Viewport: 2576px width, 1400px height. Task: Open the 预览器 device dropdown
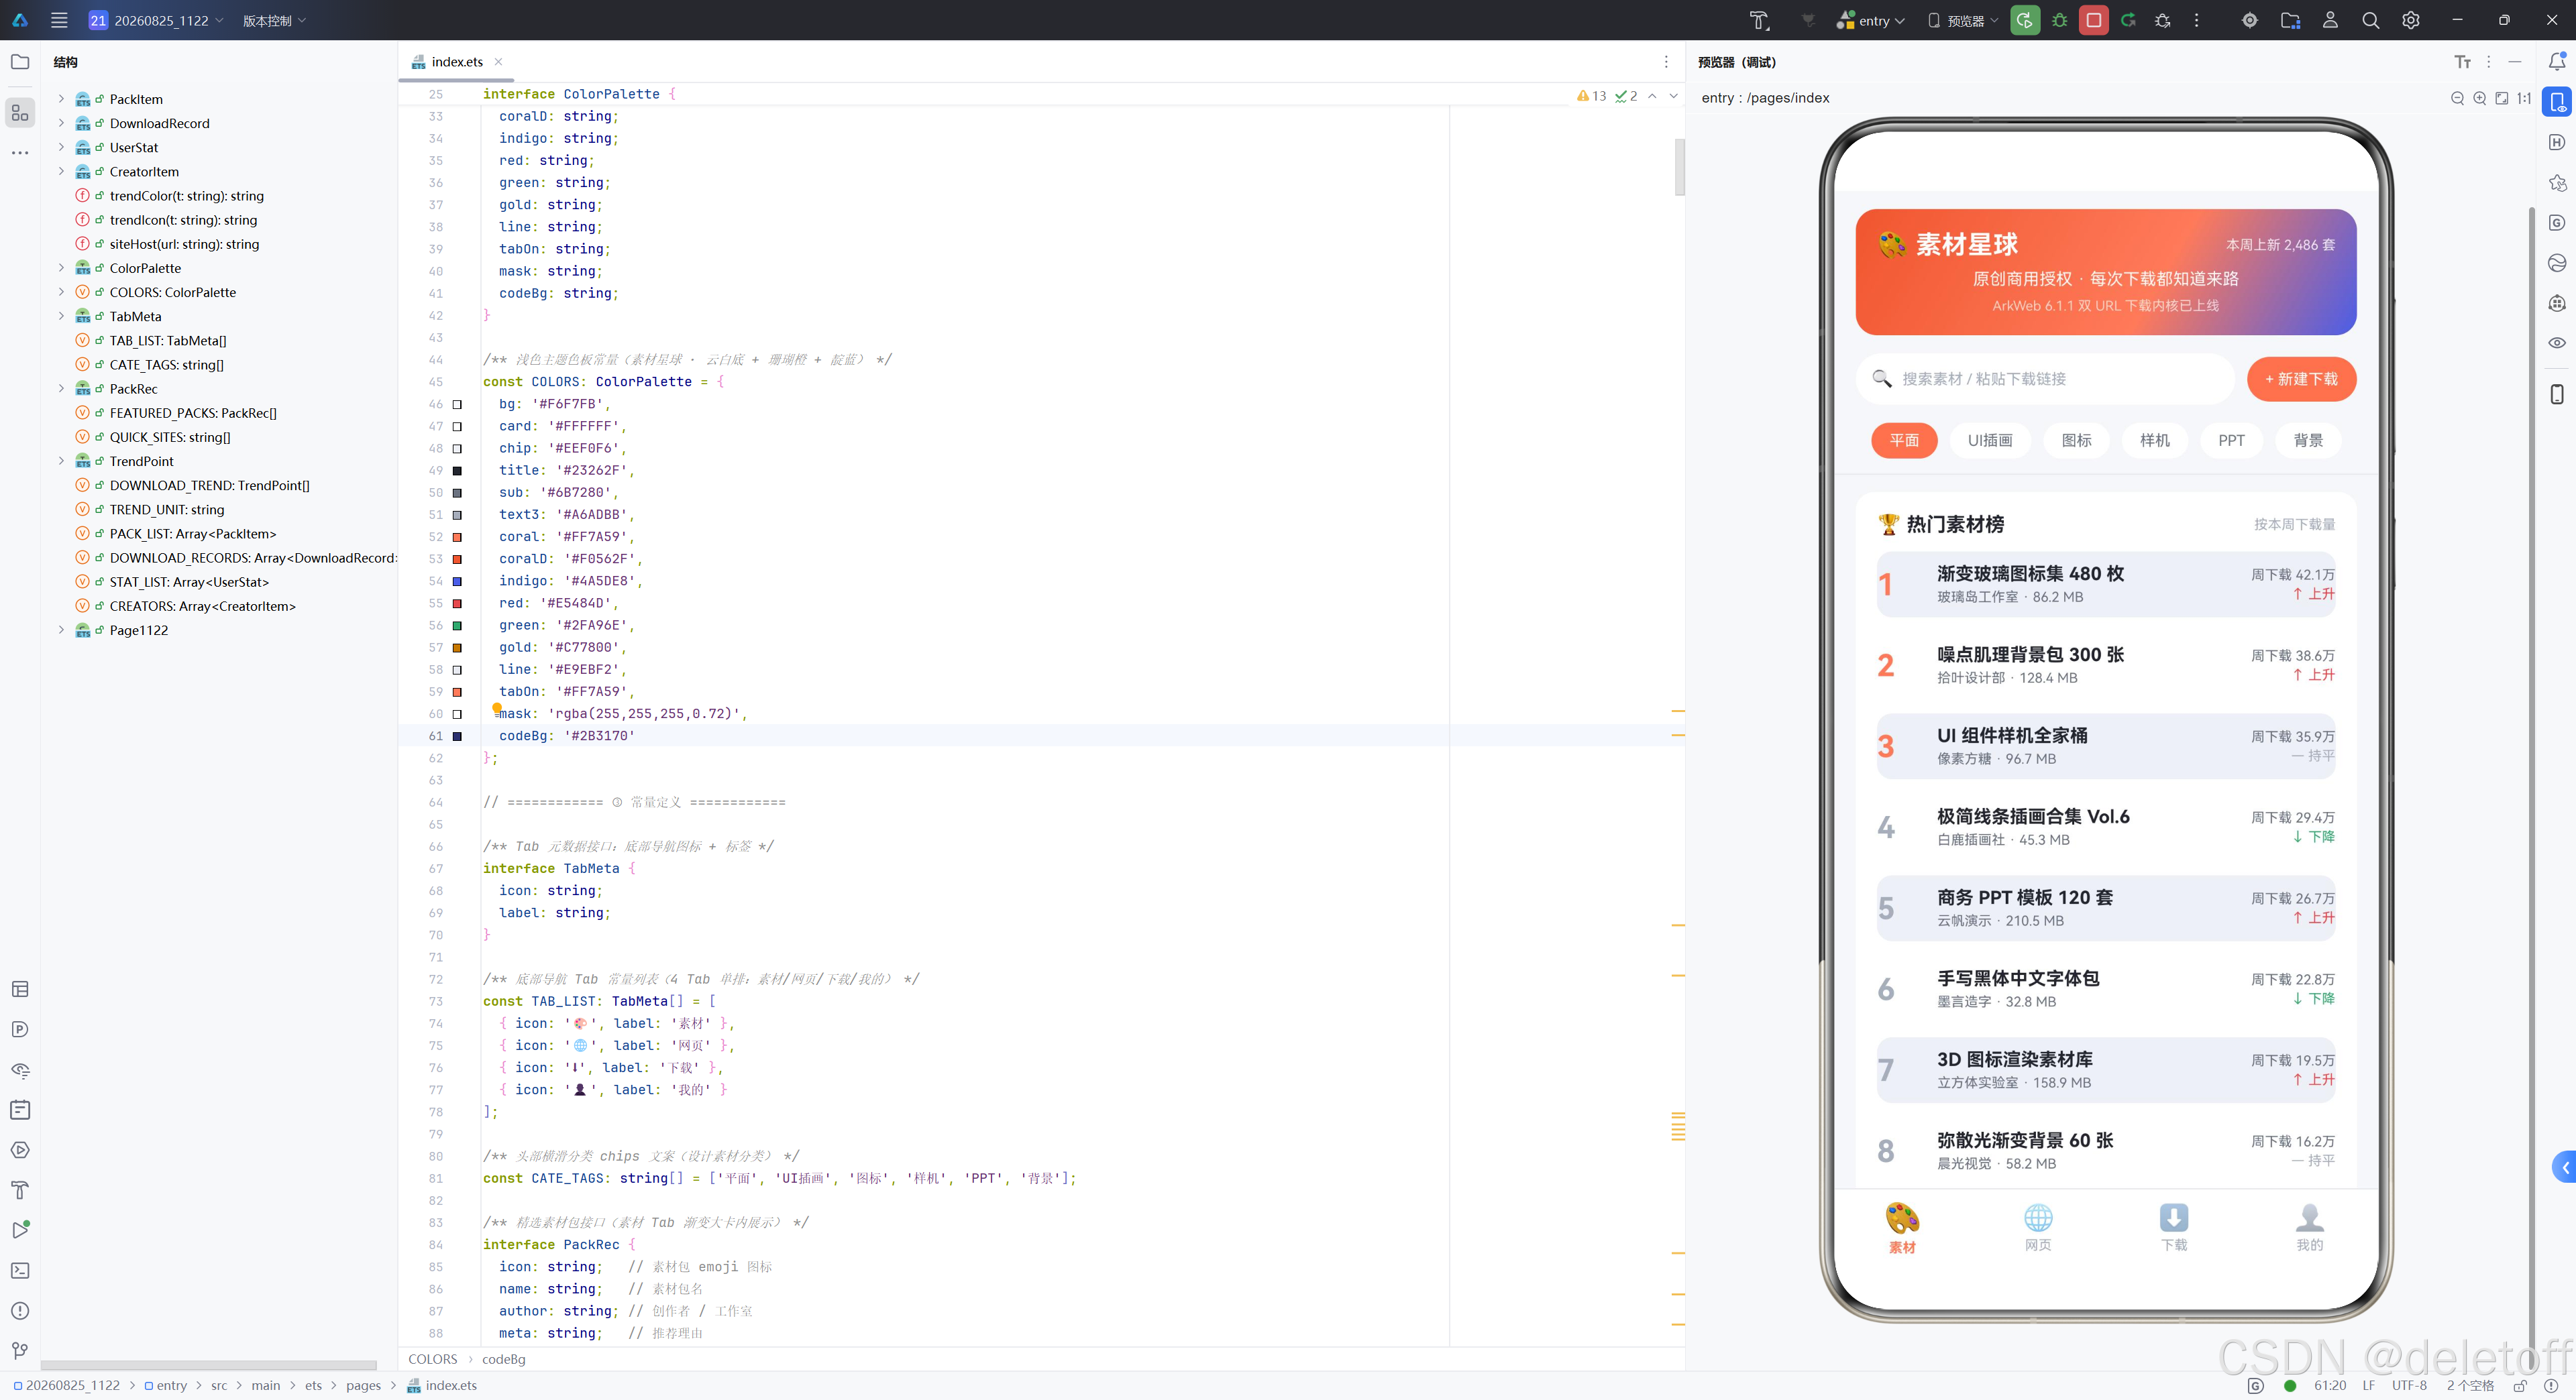click(x=1962, y=20)
